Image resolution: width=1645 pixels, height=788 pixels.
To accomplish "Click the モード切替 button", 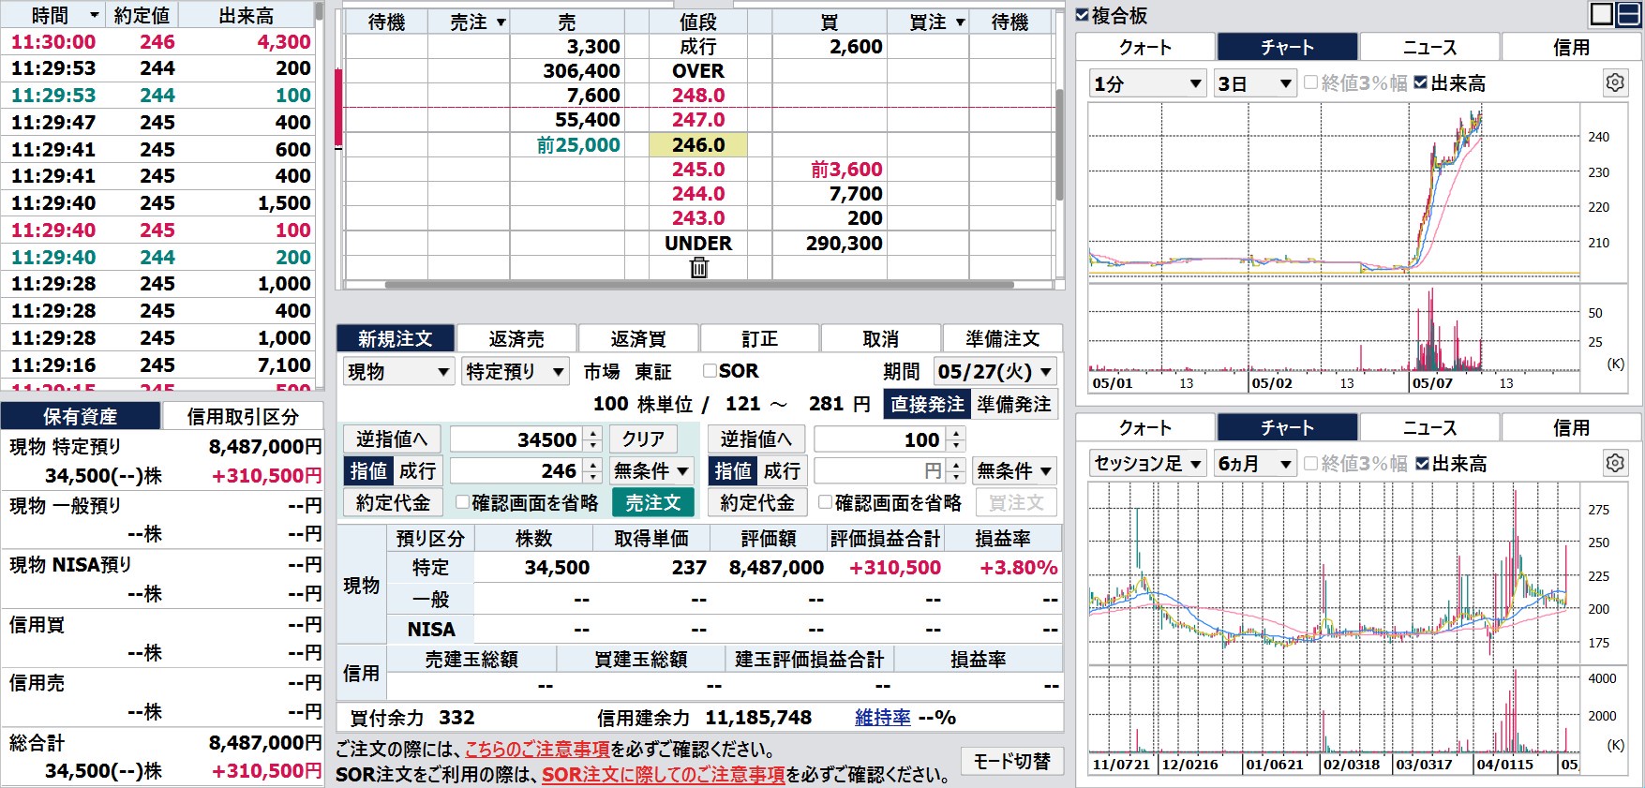I will [1012, 761].
